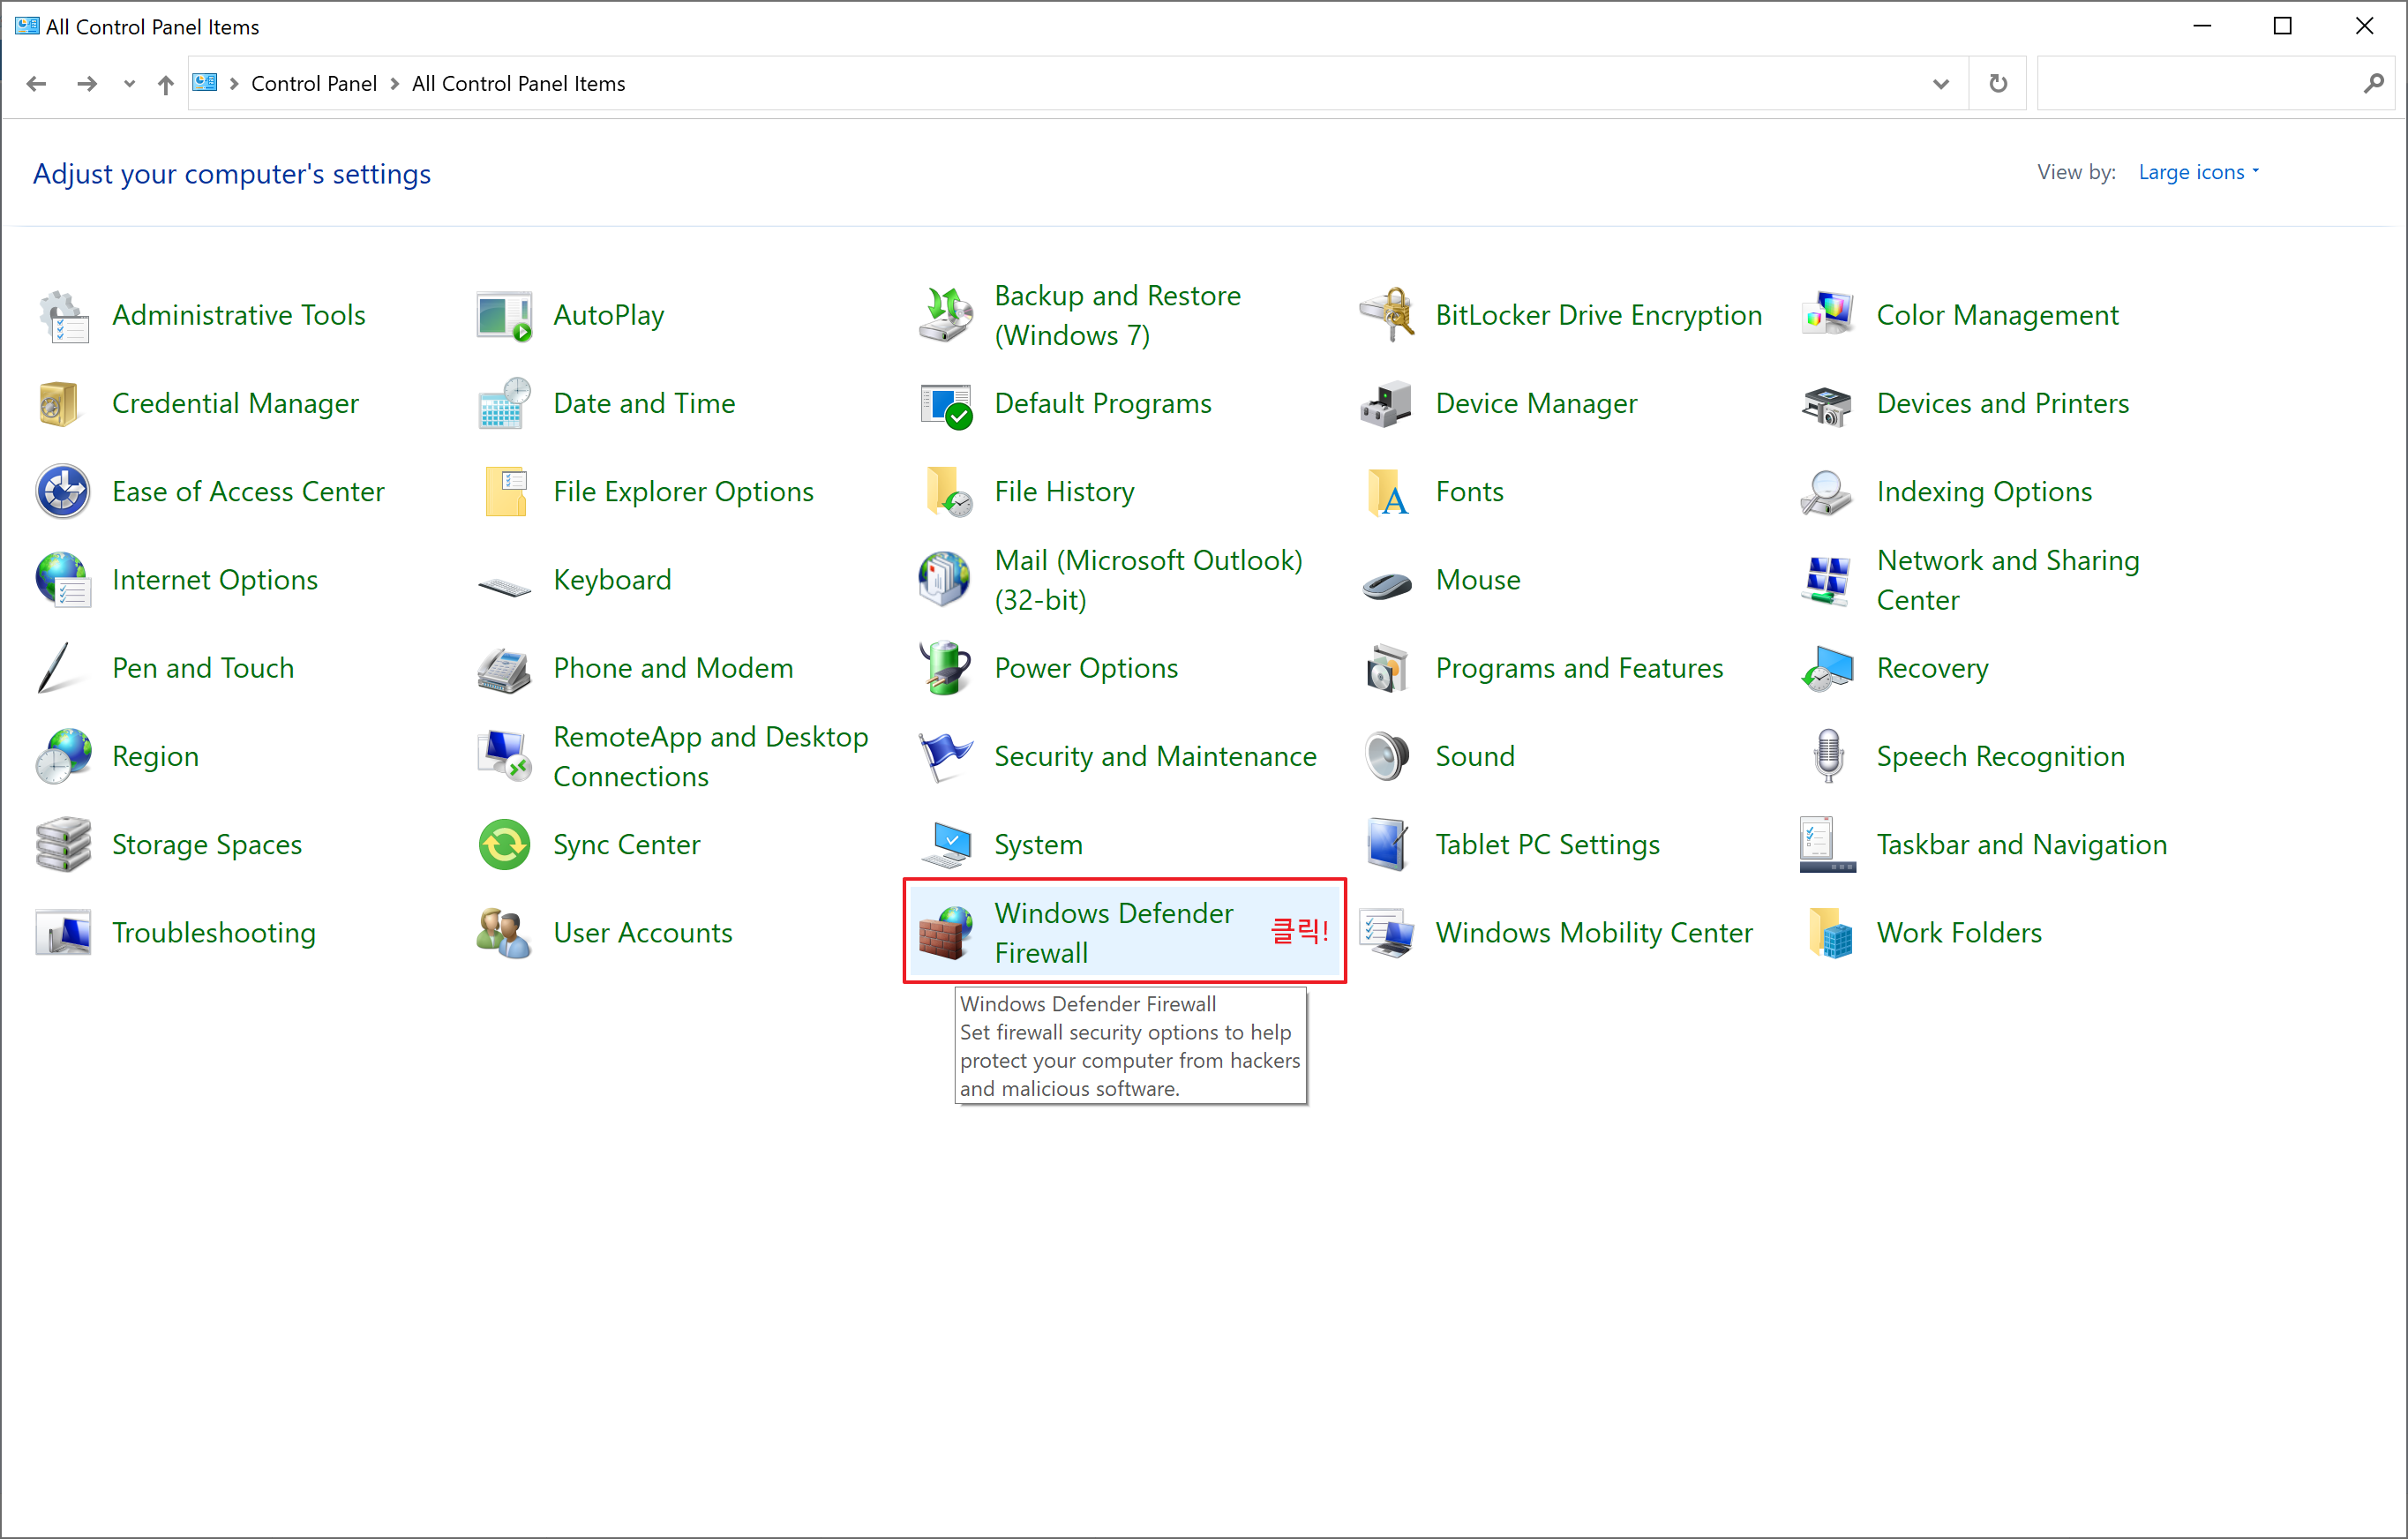Screen dimensions: 2408x1539
Task: Open the Windows Defender Firewall brick icon
Action: point(944,932)
